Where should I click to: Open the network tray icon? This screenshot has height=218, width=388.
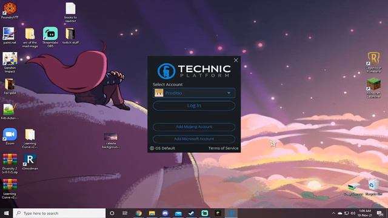(x=347, y=213)
